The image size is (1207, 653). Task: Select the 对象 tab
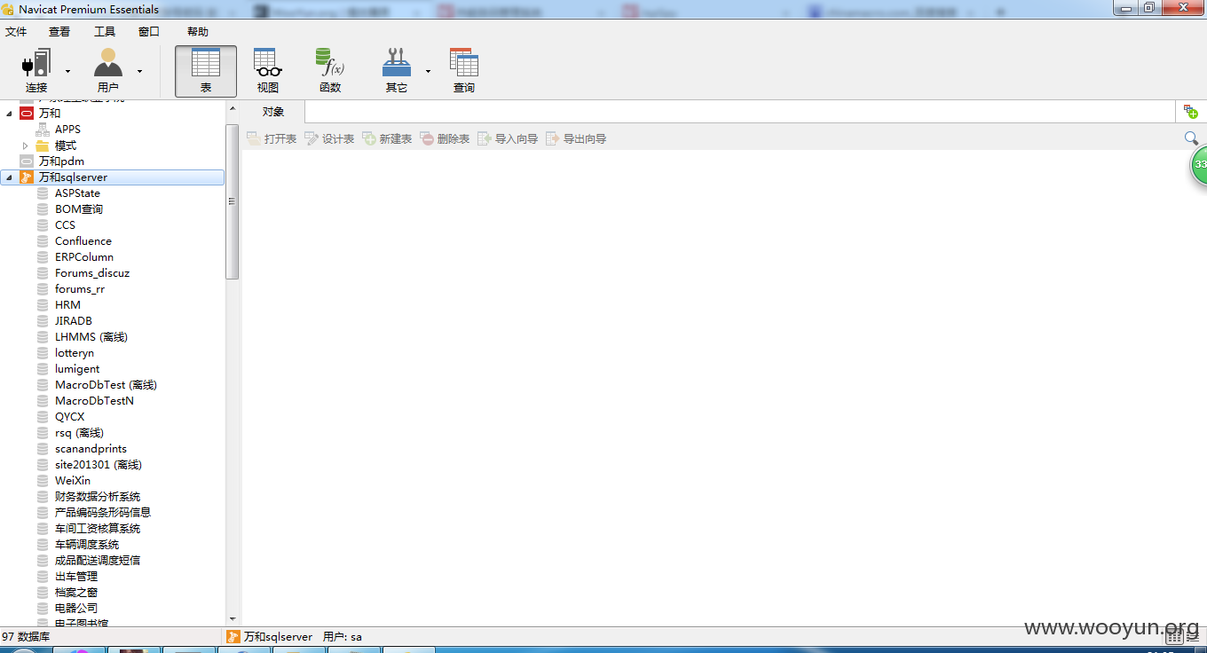point(273,112)
